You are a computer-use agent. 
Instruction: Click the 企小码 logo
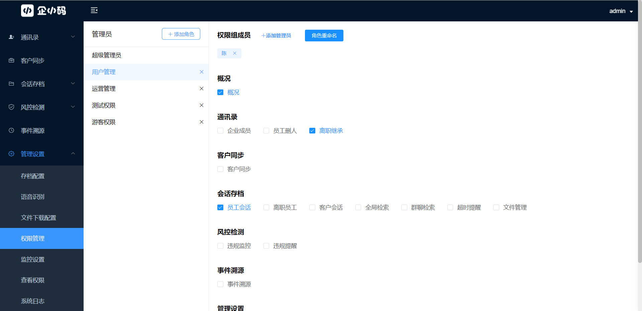tap(43, 11)
